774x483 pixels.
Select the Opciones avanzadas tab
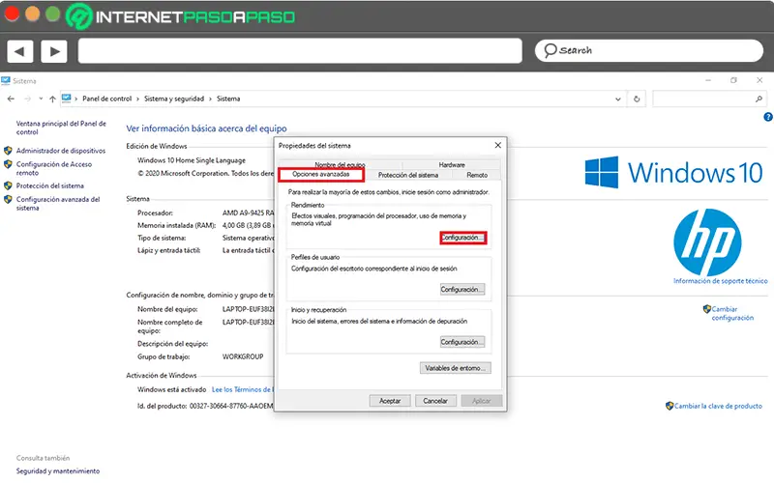coord(321,175)
